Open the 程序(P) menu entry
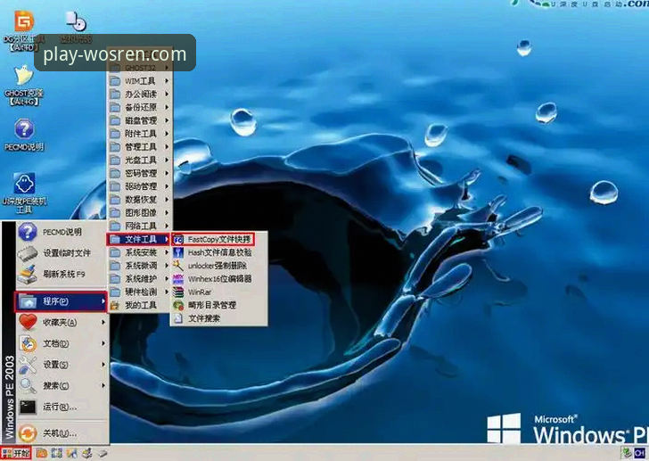 click(x=61, y=301)
